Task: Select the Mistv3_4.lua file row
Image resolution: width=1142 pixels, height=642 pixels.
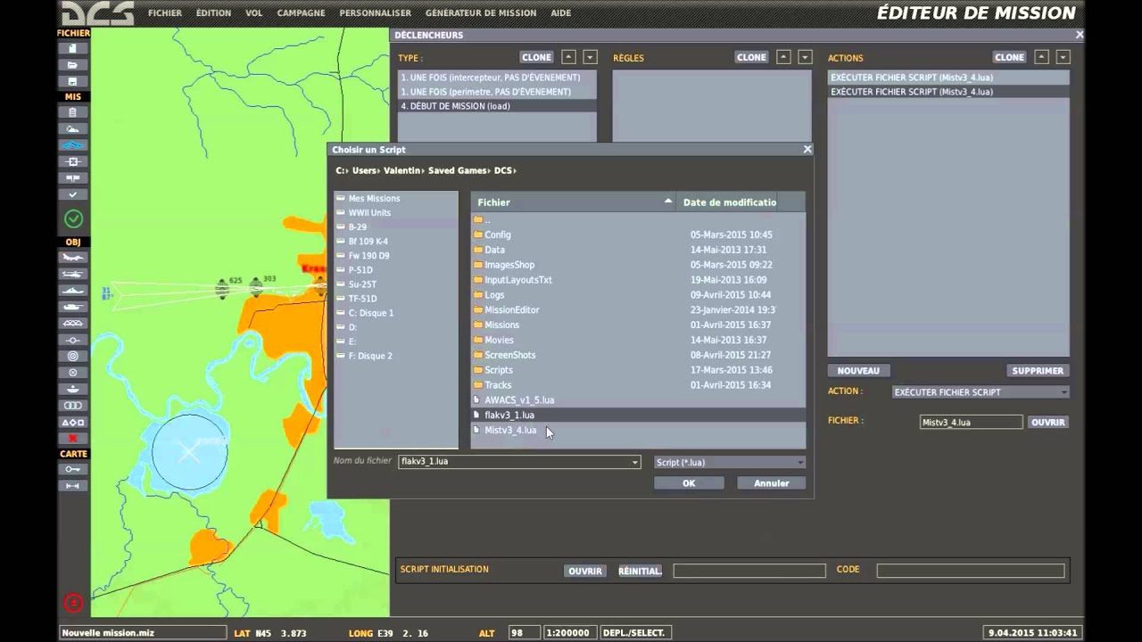Action: coord(638,430)
